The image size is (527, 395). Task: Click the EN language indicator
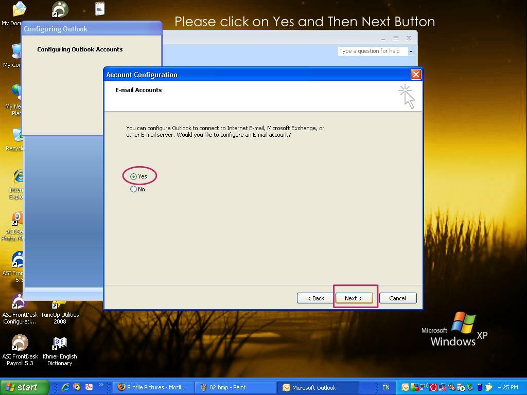386,387
